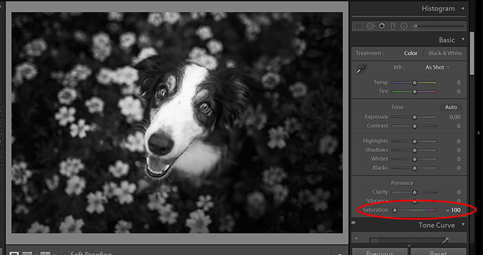This screenshot has height=255, width=483.
Task: Click the Clarity slider handle
Action: 415,192
